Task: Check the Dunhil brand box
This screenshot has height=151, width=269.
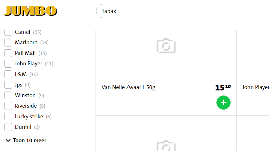Action: point(8,127)
